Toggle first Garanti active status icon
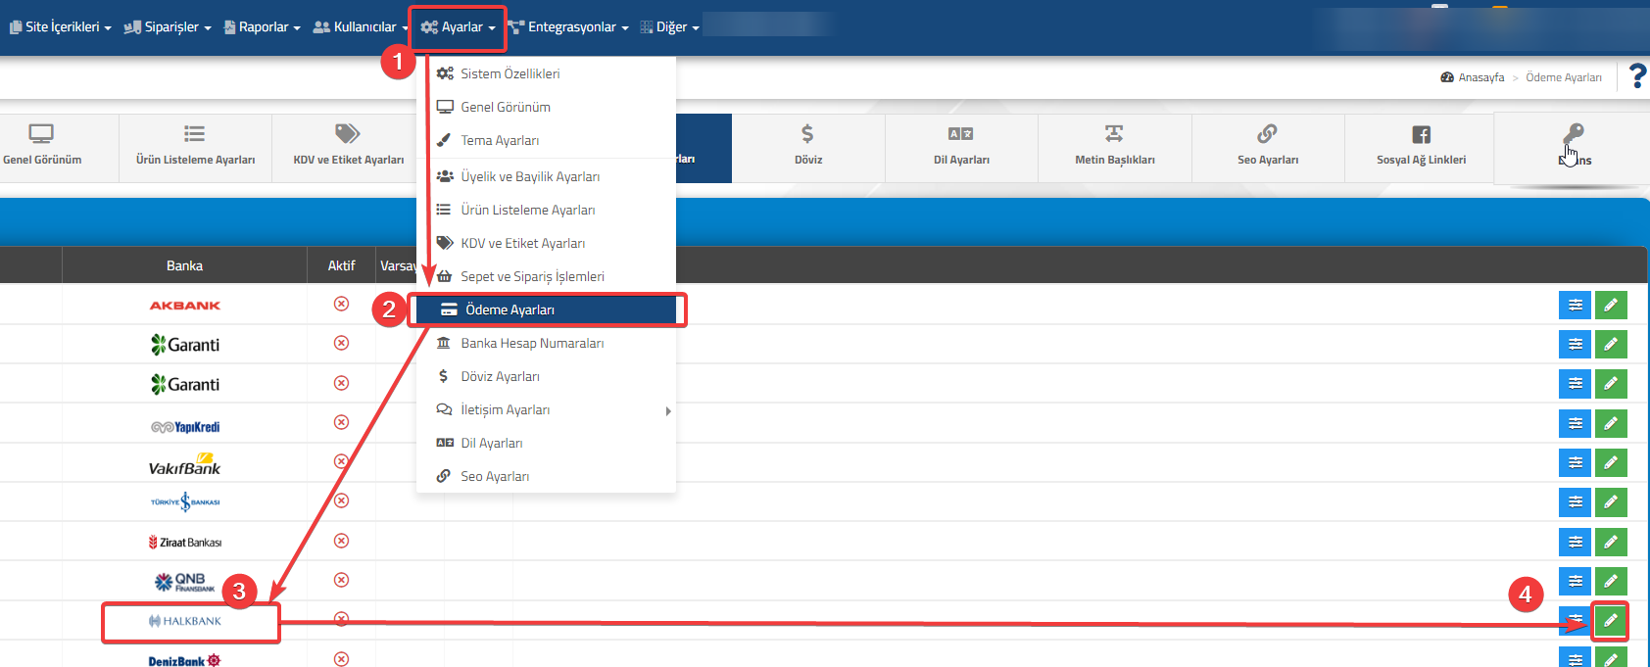This screenshot has width=1650, height=667. (341, 343)
